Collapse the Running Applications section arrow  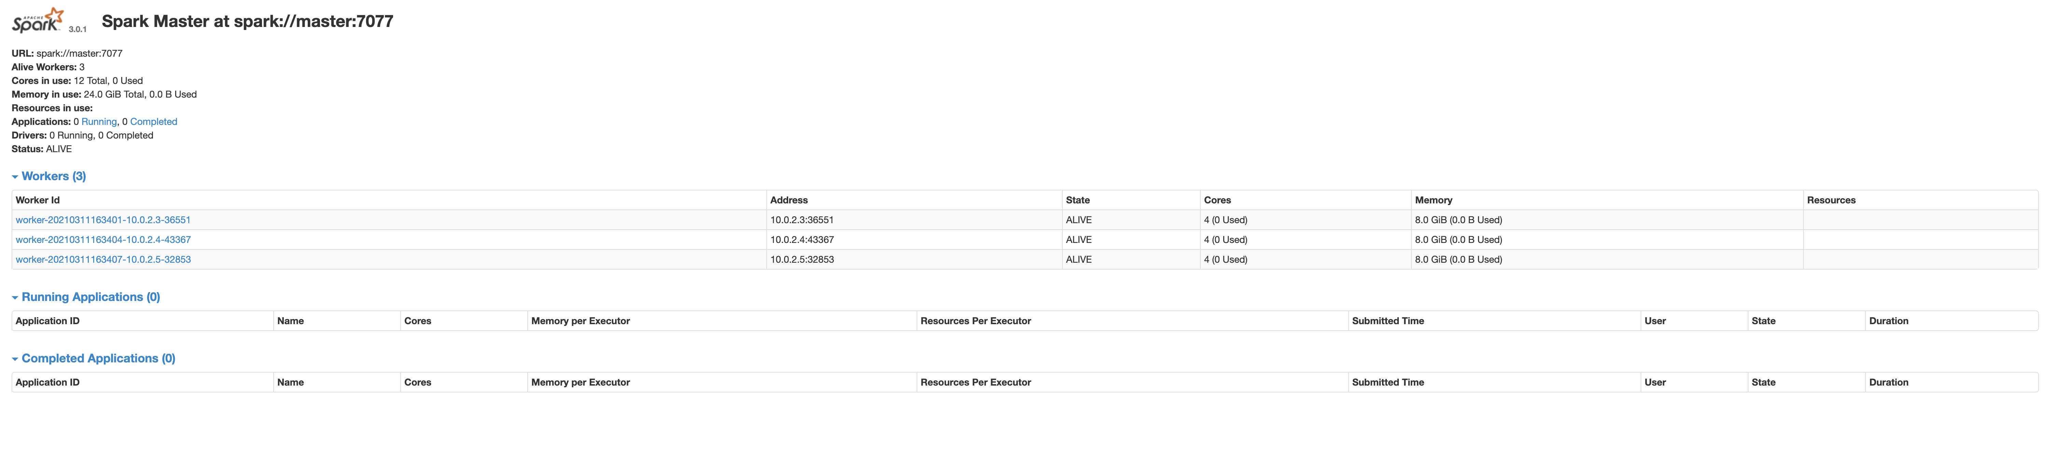coord(14,298)
